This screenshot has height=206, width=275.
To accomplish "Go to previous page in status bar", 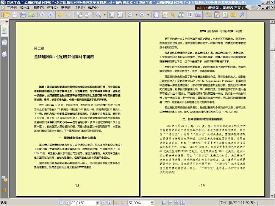I will [67, 203].
